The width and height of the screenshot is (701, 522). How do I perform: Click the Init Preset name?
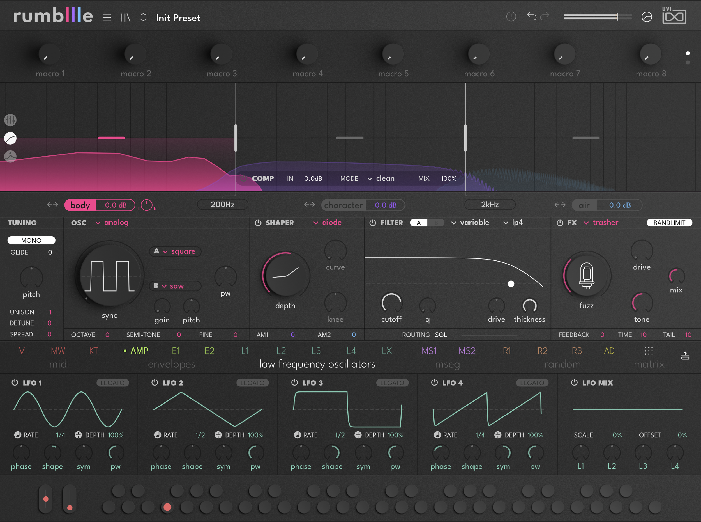point(178,18)
